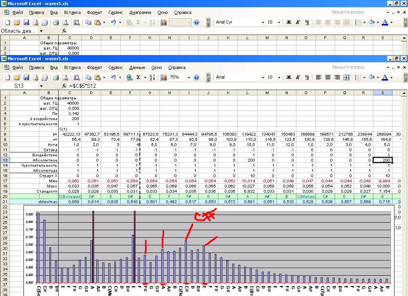
Task: Click 'k воздействия' label cell in row 5
Action: [43, 119]
